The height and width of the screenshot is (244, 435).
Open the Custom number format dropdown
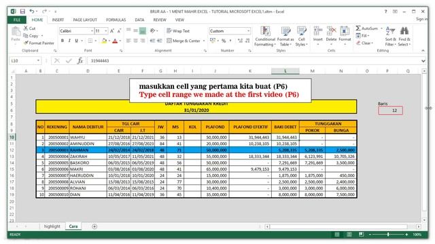point(248,31)
